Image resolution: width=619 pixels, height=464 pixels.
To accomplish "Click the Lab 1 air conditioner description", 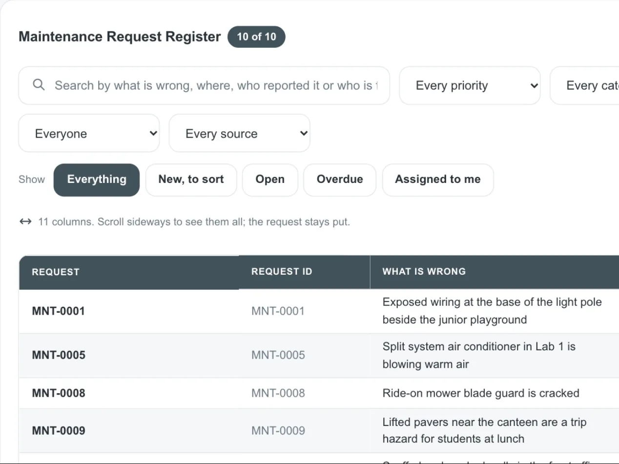I will [479, 355].
